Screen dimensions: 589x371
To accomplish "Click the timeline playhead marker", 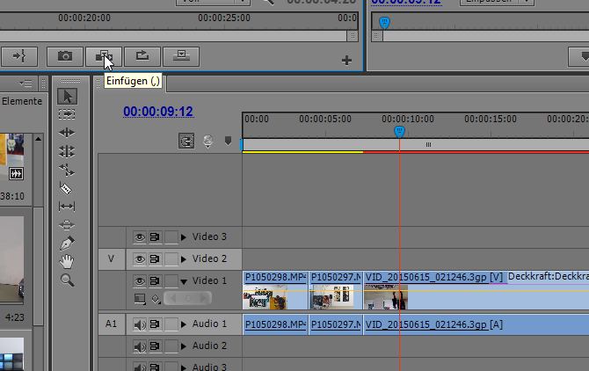I will [400, 131].
